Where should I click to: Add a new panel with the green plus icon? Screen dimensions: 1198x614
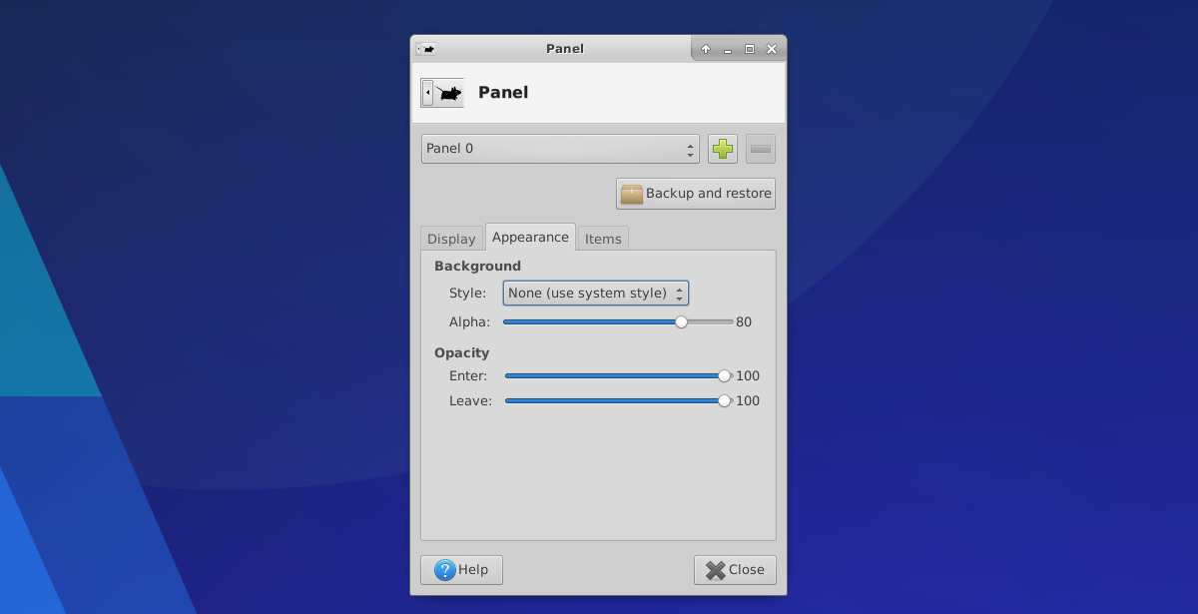coord(723,149)
